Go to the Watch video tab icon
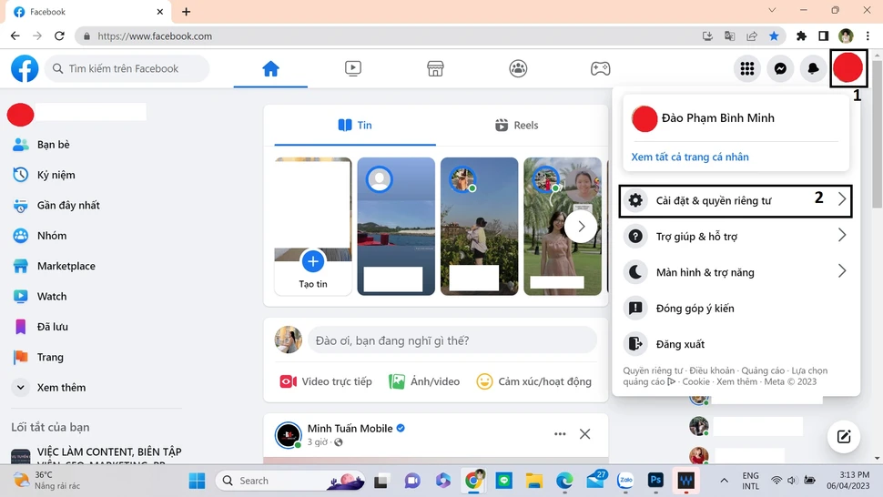Viewport: 883px width, 497px height. (x=353, y=68)
